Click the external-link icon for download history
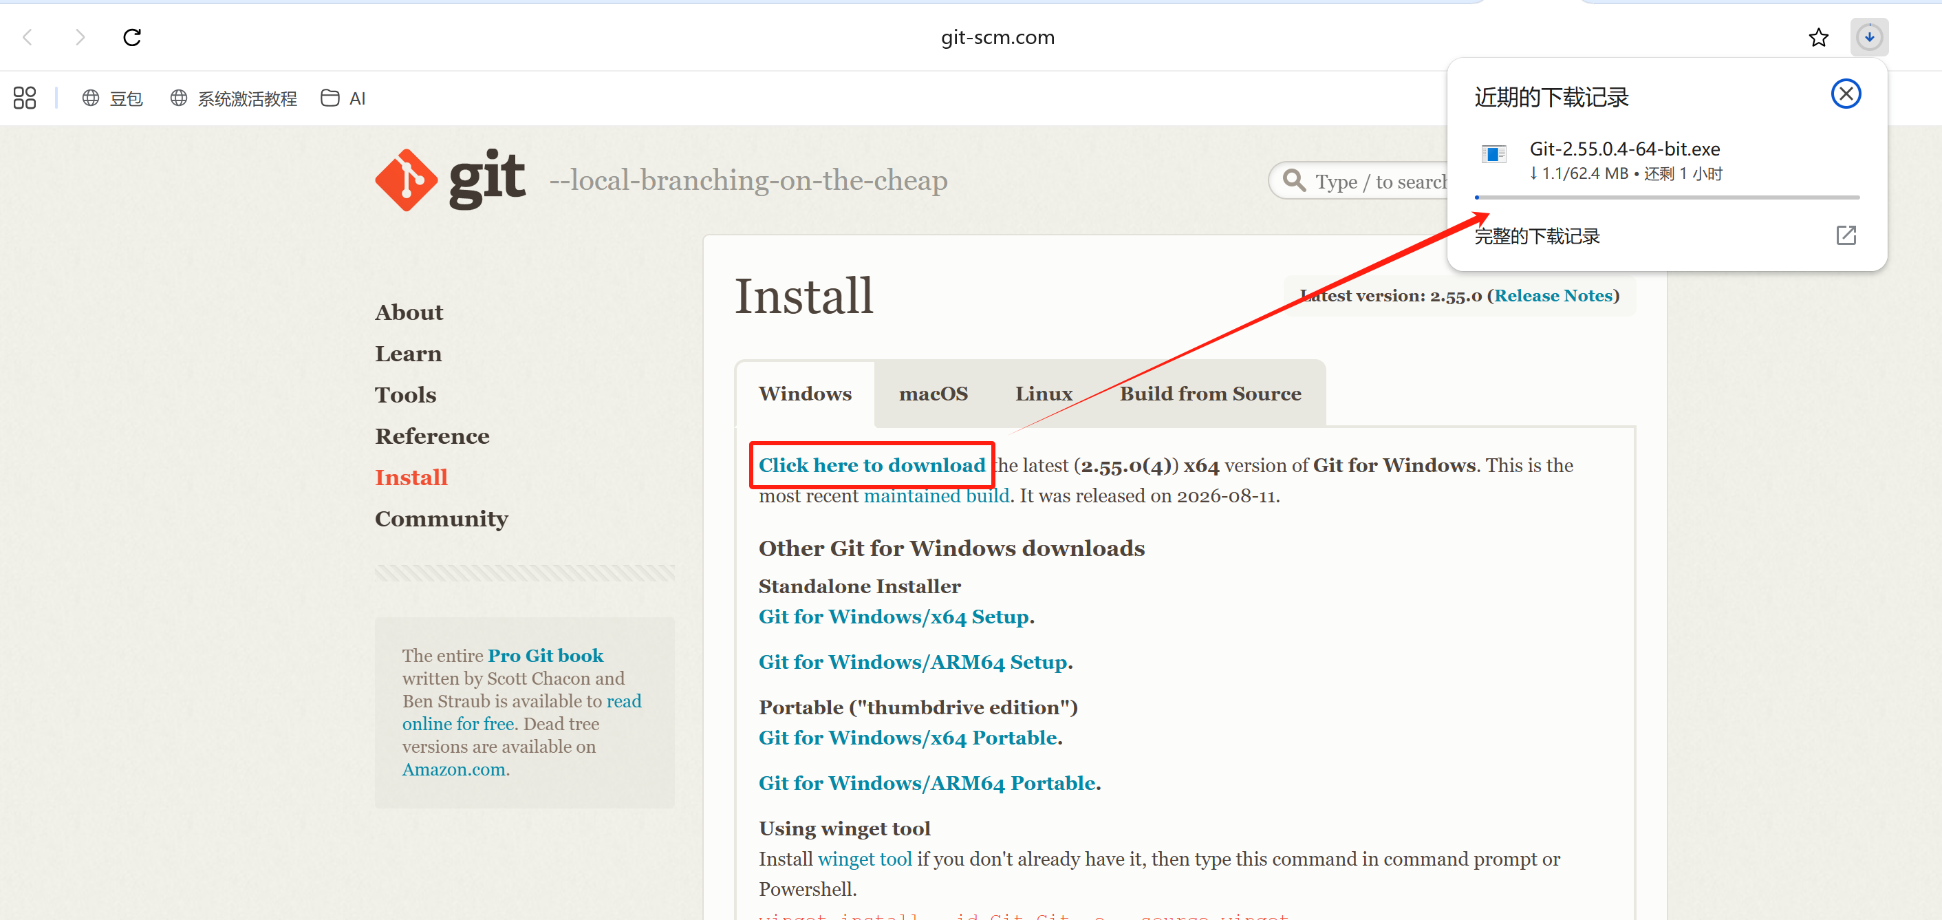The height and width of the screenshot is (920, 1942). point(1846,236)
